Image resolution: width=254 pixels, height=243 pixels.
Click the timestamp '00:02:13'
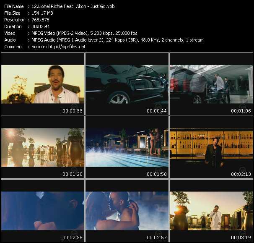pos(241,174)
